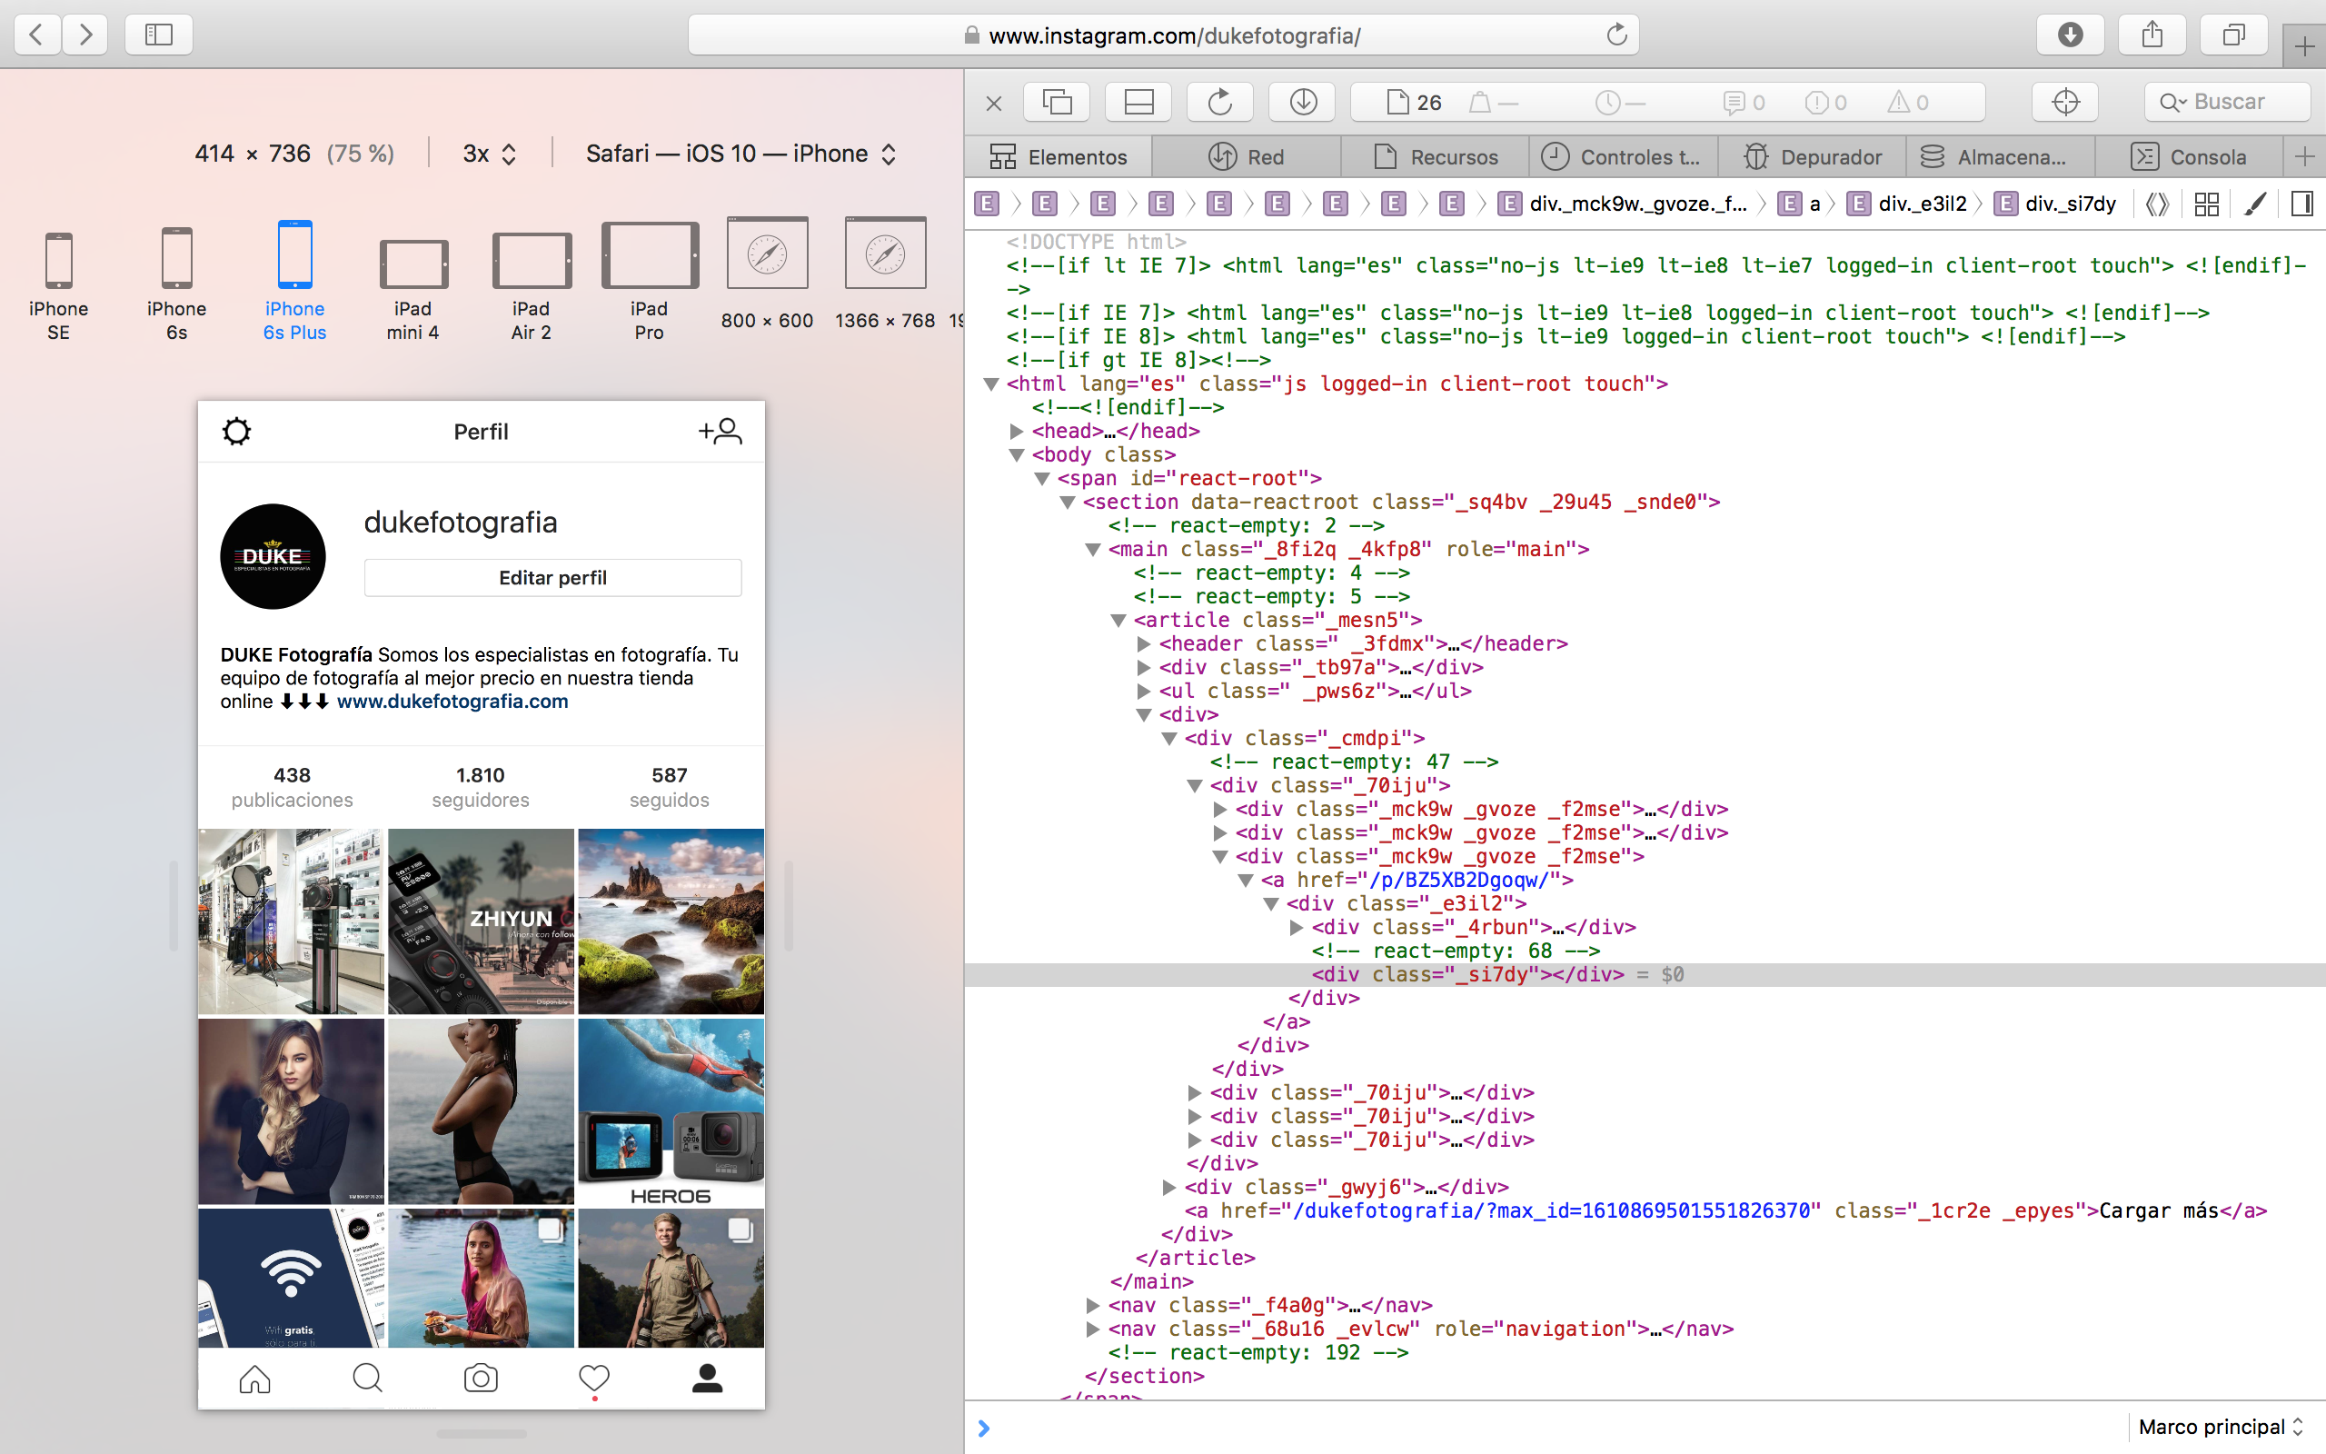
Task: Toggle the details sidebar panel
Action: [x=2302, y=204]
